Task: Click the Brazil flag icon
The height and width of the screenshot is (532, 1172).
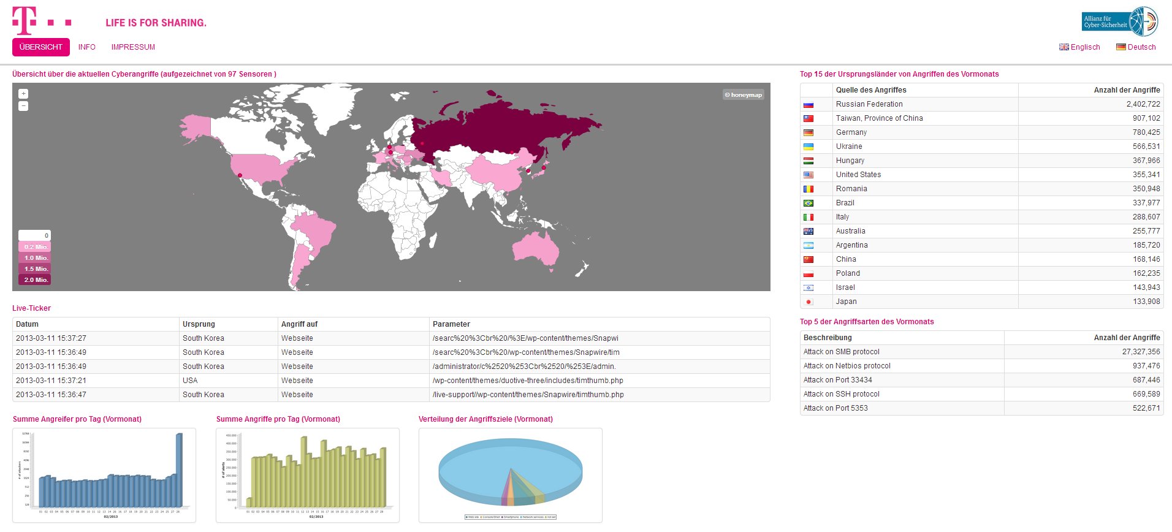Action: [x=809, y=203]
